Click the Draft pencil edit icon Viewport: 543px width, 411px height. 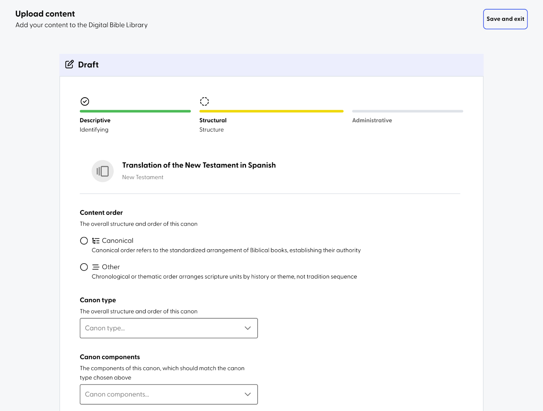click(70, 65)
